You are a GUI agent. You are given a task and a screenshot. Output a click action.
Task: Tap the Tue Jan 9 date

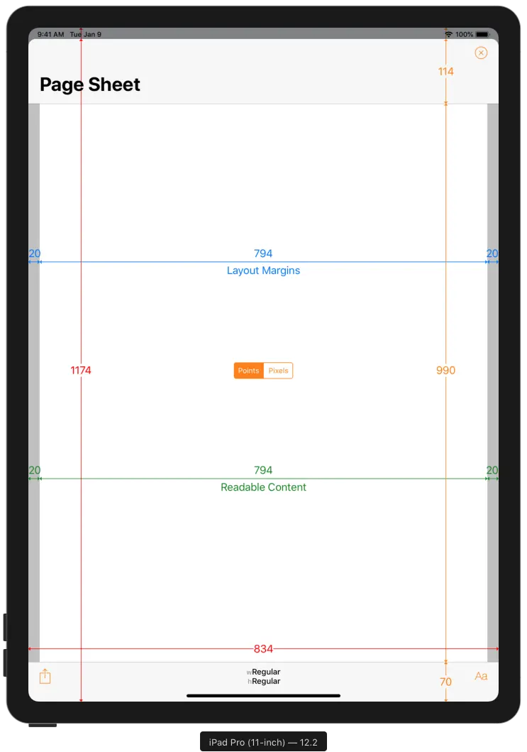[x=86, y=35]
